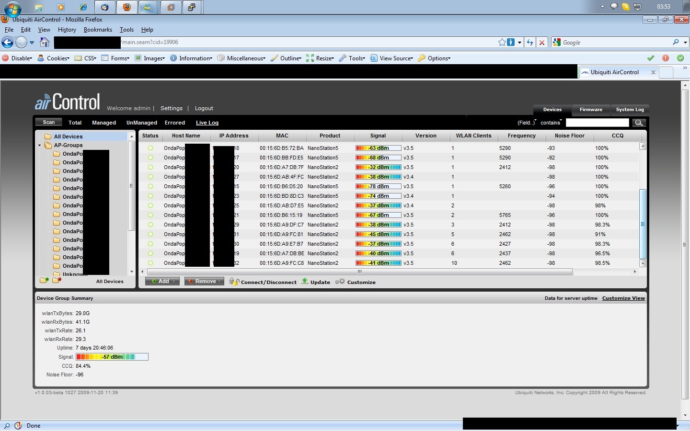The height and width of the screenshot is (431, 690).
Task: Click the Firefox back arrow button
Action: coord(7,43)
